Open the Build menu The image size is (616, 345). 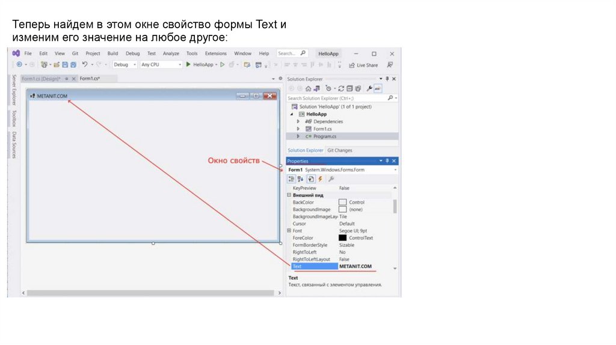click(x=112, y=53)
